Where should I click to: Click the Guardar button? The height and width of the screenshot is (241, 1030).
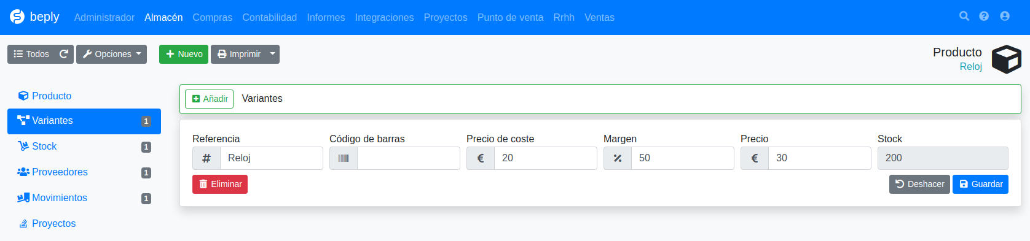point(980,184)
